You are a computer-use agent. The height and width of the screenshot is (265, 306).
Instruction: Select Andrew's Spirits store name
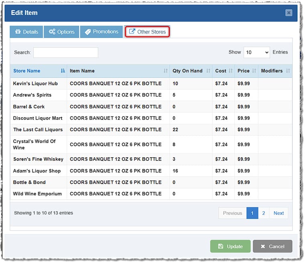coord(32,95)
